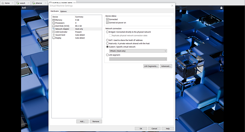Switch to the pfsence VM tab
245x132 pixels.
pos(39,3)
